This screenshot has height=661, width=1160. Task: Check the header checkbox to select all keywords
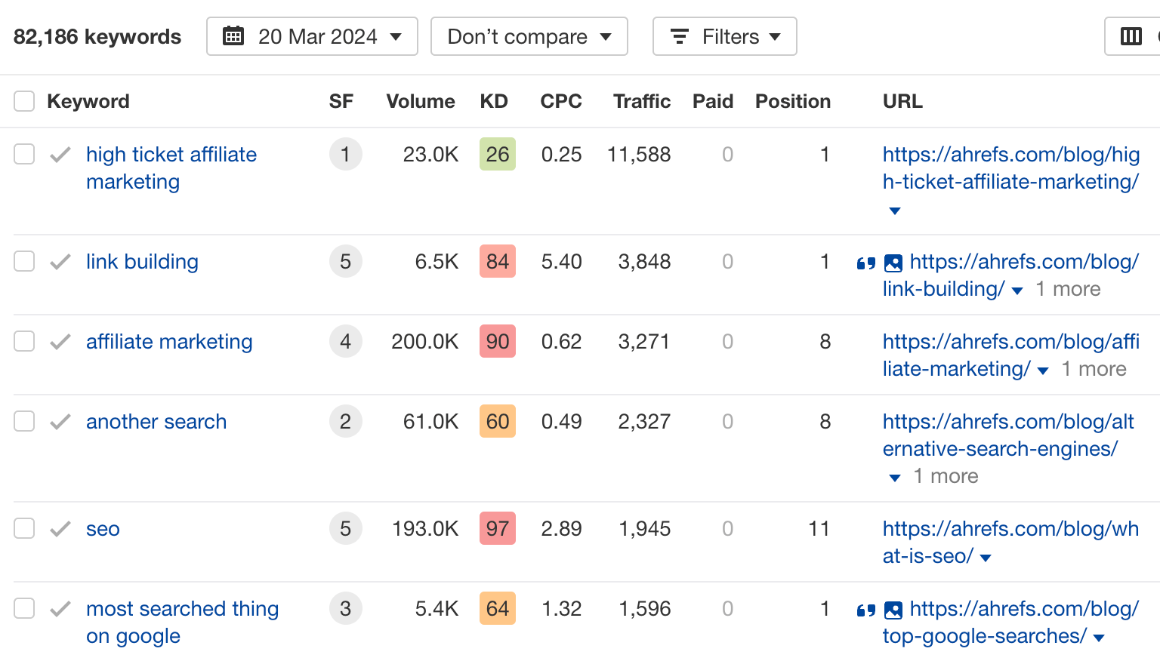coord(24,100)
